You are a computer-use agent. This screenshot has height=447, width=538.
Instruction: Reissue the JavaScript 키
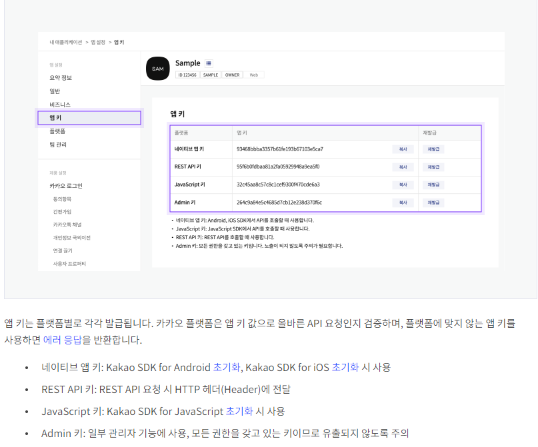coord(433,185)
